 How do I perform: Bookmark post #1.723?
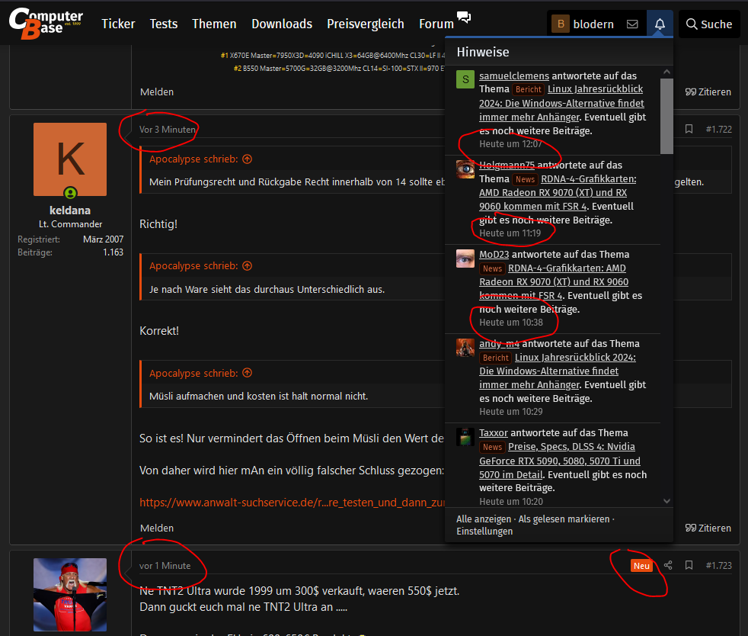coord(689,565)
